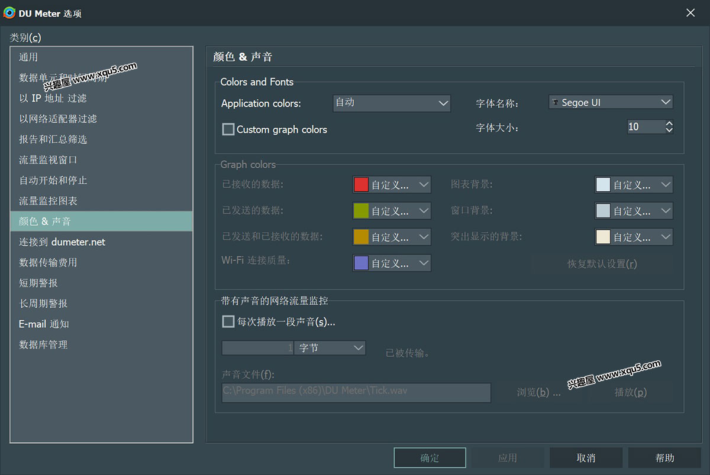Click the light blue 图表背景 swatch
Screen dimensions: 710x475
point(603,184)
